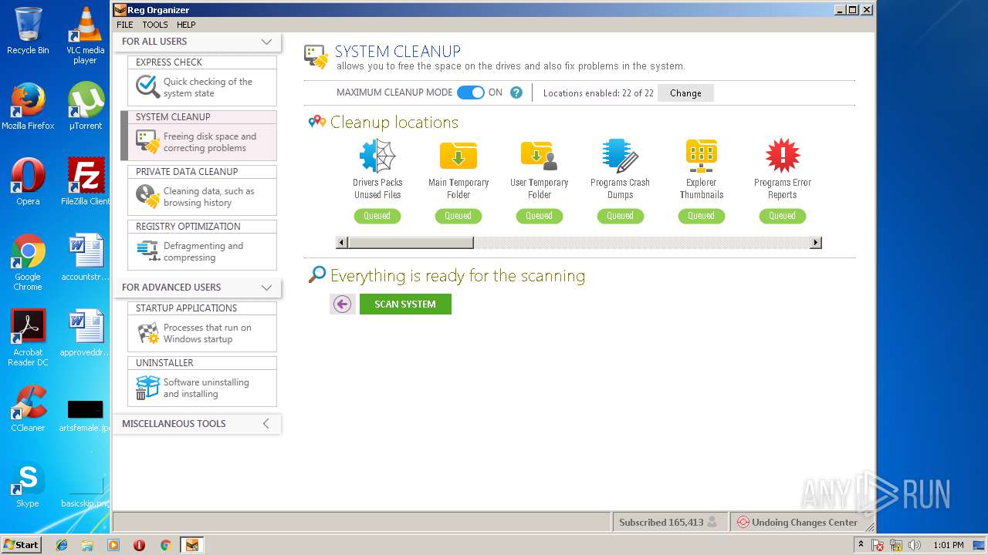Click the Windows Start button
The image size is (988, 555).
(x=22, y=545)
